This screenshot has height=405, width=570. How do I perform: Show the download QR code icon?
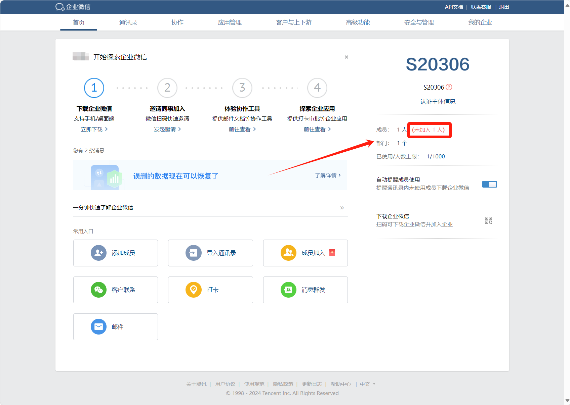pos(488,220)
